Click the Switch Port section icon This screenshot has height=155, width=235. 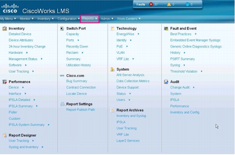coord(62,28)
